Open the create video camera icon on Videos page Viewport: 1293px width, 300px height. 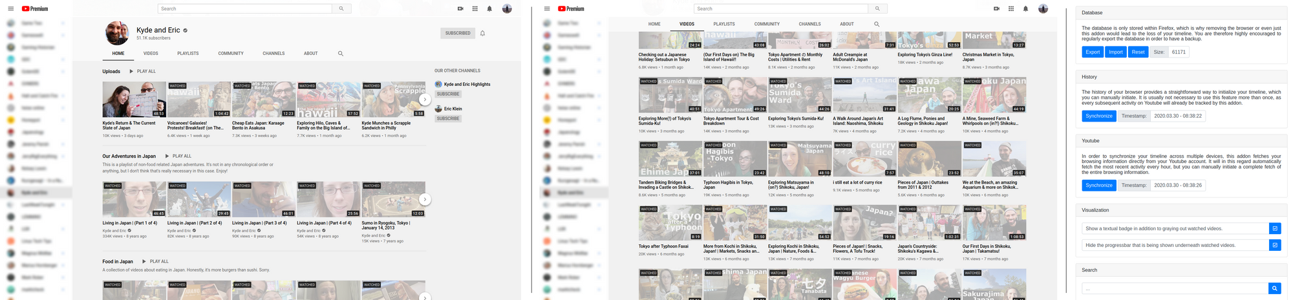click(996, 8)
